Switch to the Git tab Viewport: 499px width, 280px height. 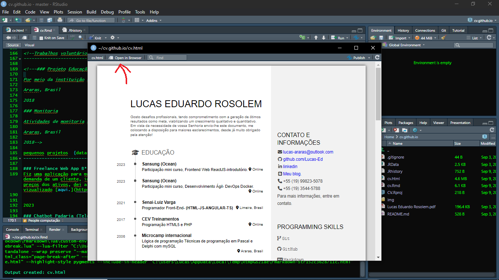click(x=443, y=31)
